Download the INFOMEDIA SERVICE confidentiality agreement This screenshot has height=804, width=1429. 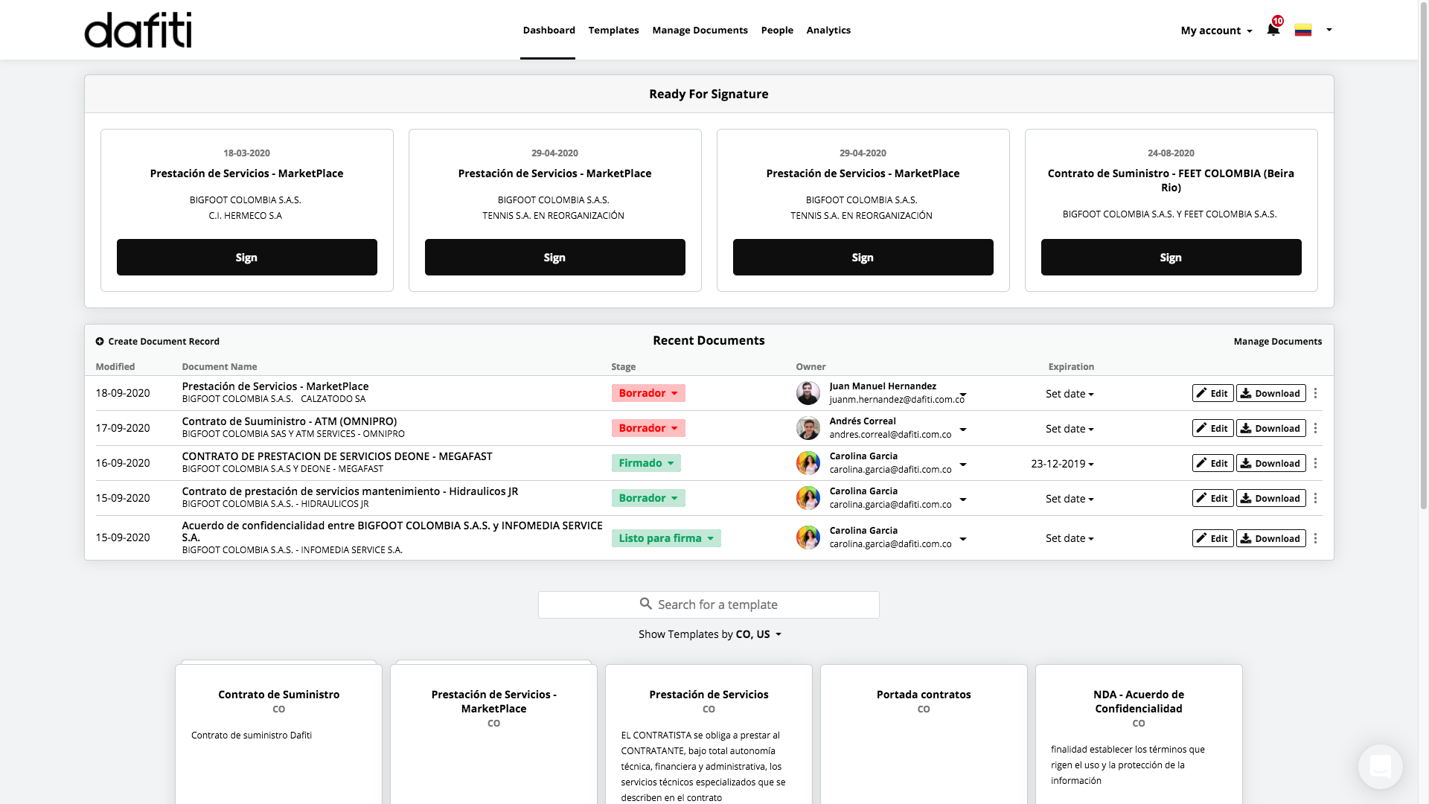click(x=1270, y=538)
